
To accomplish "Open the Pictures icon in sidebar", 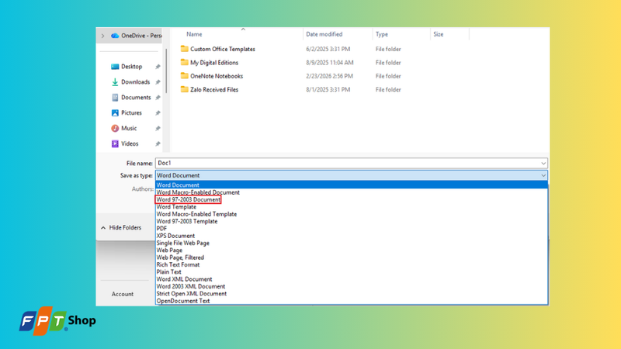I will [115, 112].
